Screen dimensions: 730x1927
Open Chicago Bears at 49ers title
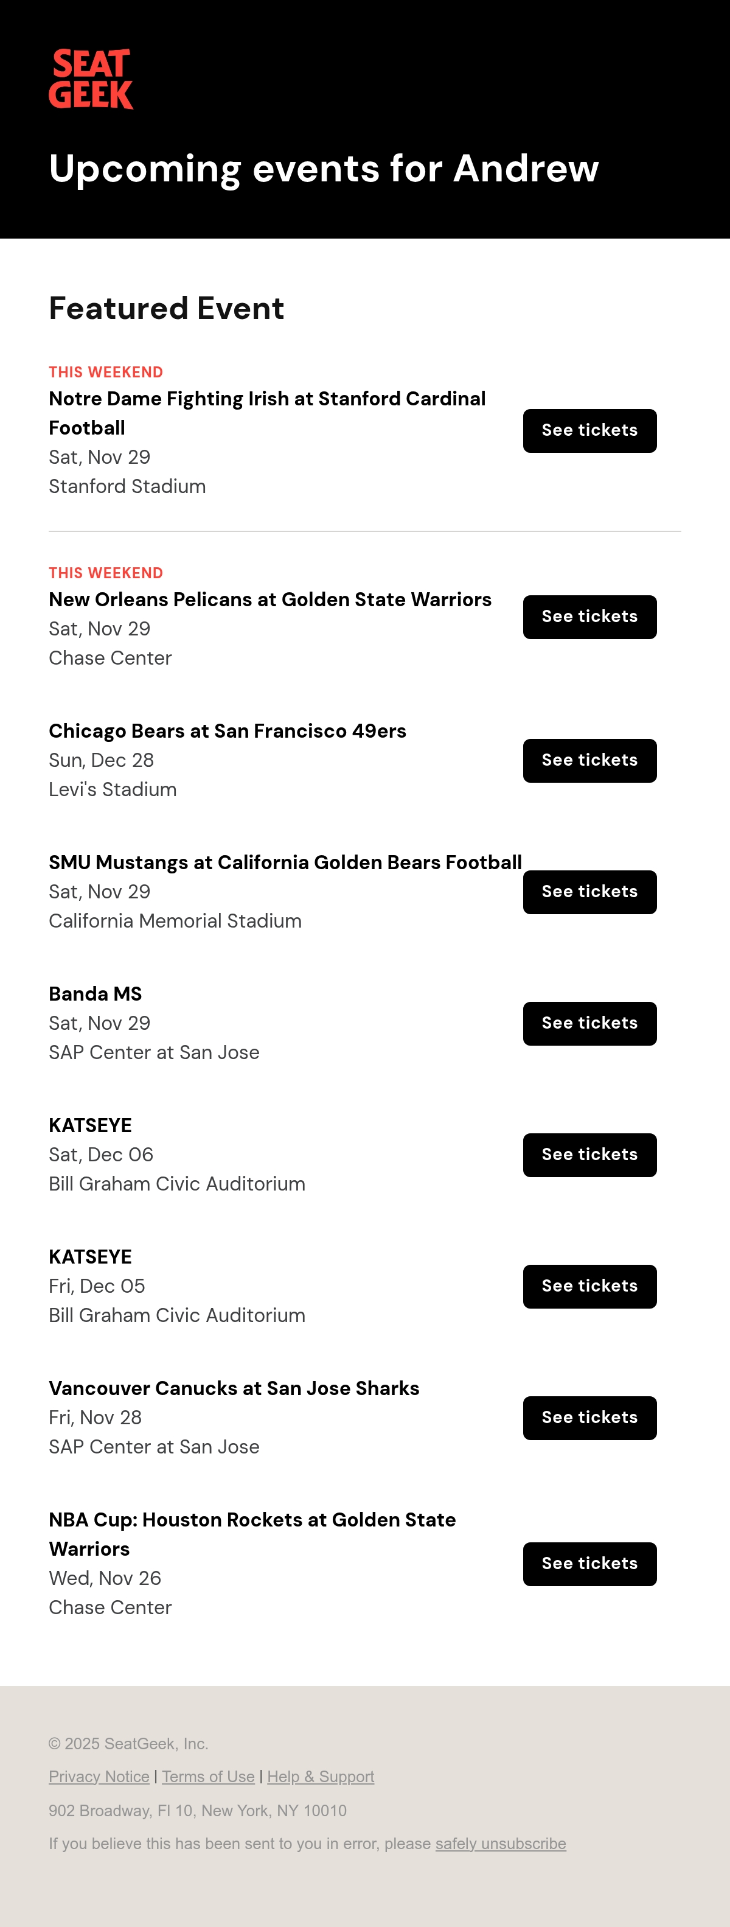[228, 731]
